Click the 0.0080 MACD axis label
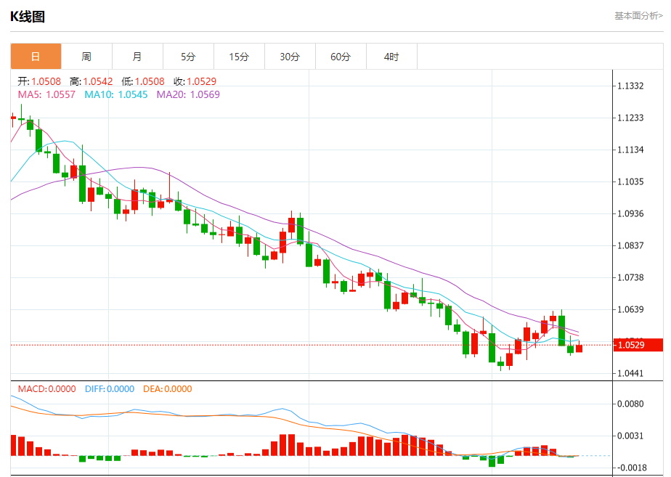Screen dimensions: 671x477 630,404
